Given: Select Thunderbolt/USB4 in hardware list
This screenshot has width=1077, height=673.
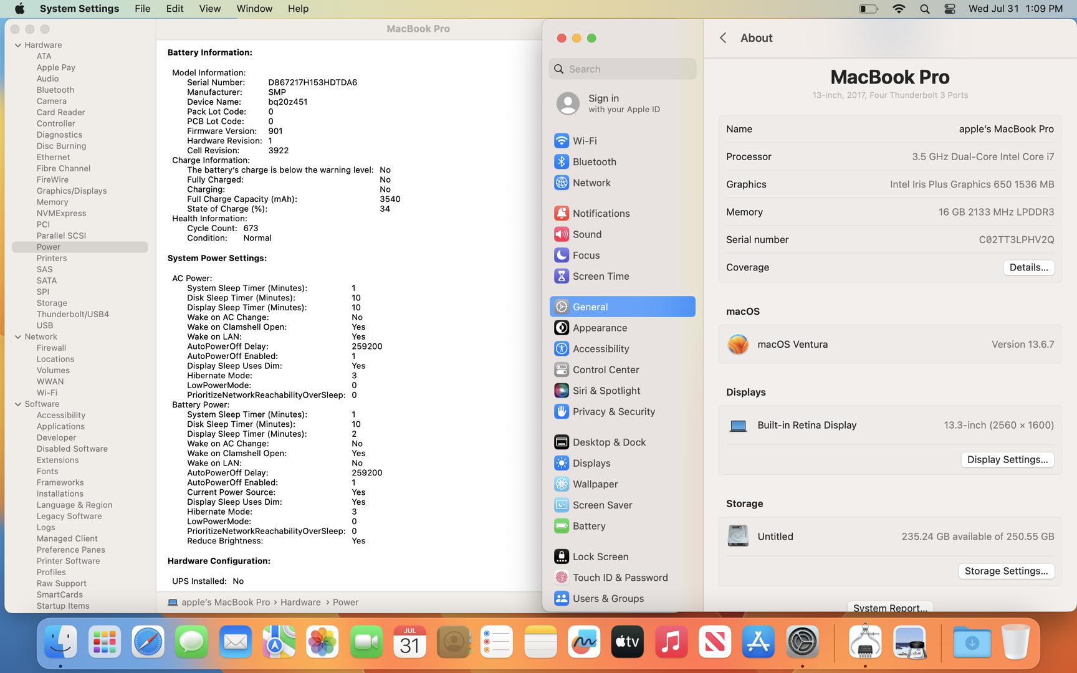Looking at the screenshot, I should pyautogui.click(x=72, y=314).
